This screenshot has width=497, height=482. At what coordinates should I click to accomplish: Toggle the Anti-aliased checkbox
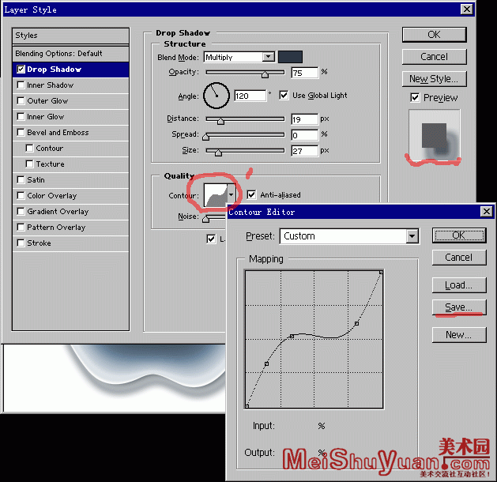pyautogui.click(x=251, y=194)
